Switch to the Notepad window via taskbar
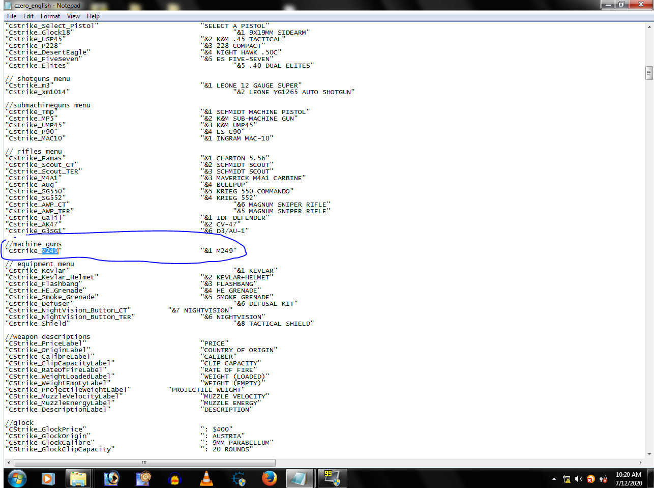The height and width of the screenshot is (488, 654). 300,478
